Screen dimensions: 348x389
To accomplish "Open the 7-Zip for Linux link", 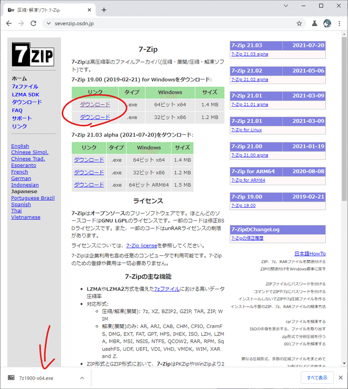I will [x=247, y=130].
